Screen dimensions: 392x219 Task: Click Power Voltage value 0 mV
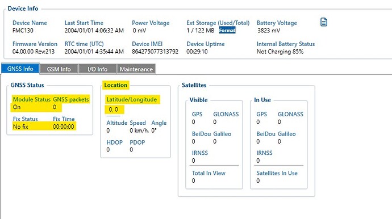(139, 31)
